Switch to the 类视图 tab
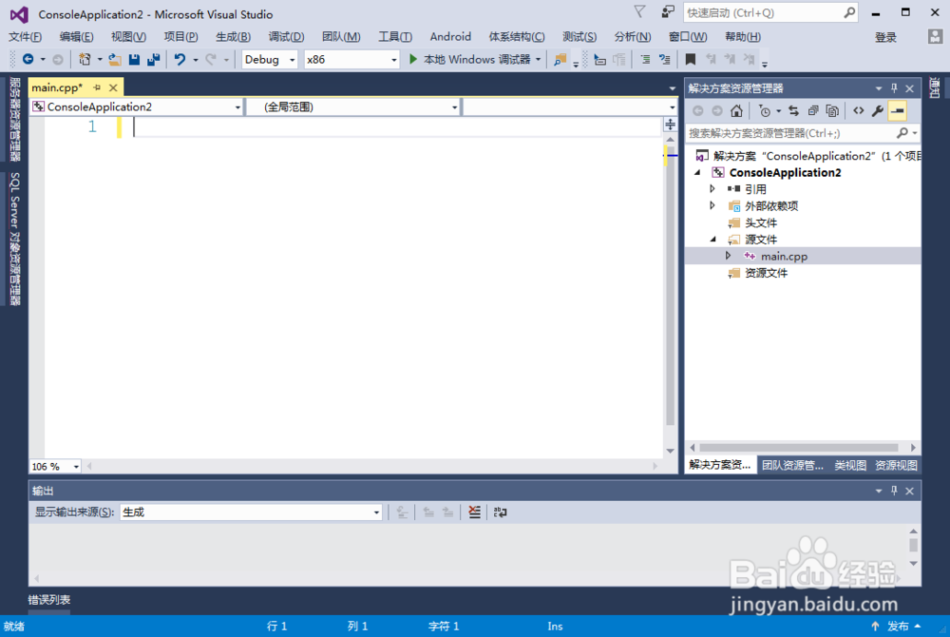Viewport: 950px width, 637px height. (x=850, y=466)
